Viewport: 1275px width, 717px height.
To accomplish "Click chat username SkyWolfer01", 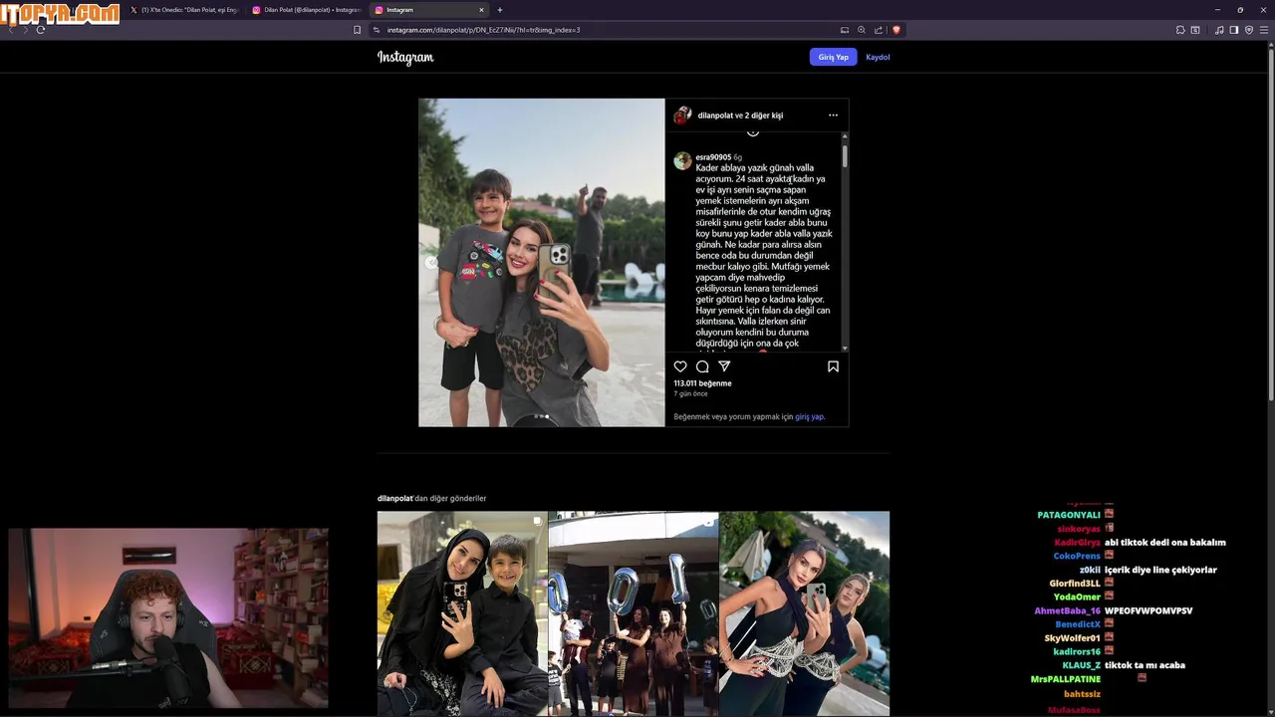I will pyautogui.click(x=1072, y=638).
